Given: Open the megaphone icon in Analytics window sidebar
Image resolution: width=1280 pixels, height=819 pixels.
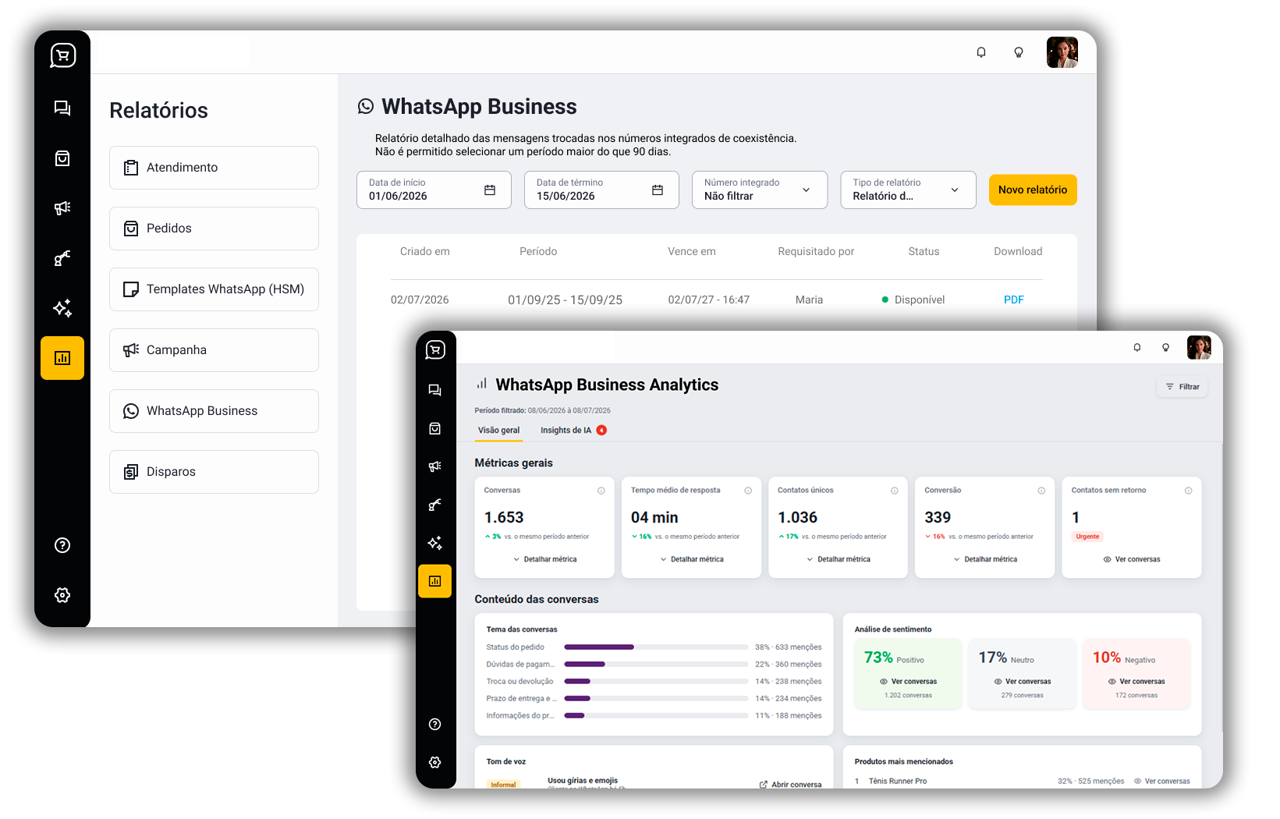Looking at the screenshot, I should (x=435, y=466).
